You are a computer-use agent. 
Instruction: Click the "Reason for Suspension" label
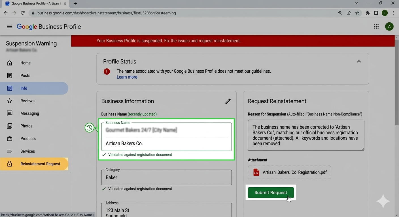click(267, 114)
